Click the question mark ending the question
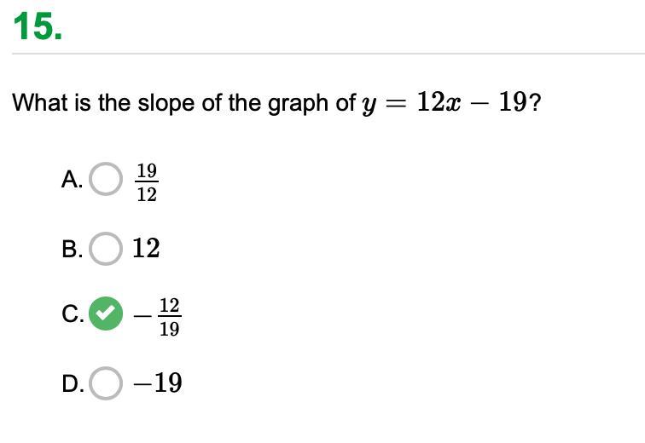Viewport: 645px width, 443px height. click(x=535, y=102)
